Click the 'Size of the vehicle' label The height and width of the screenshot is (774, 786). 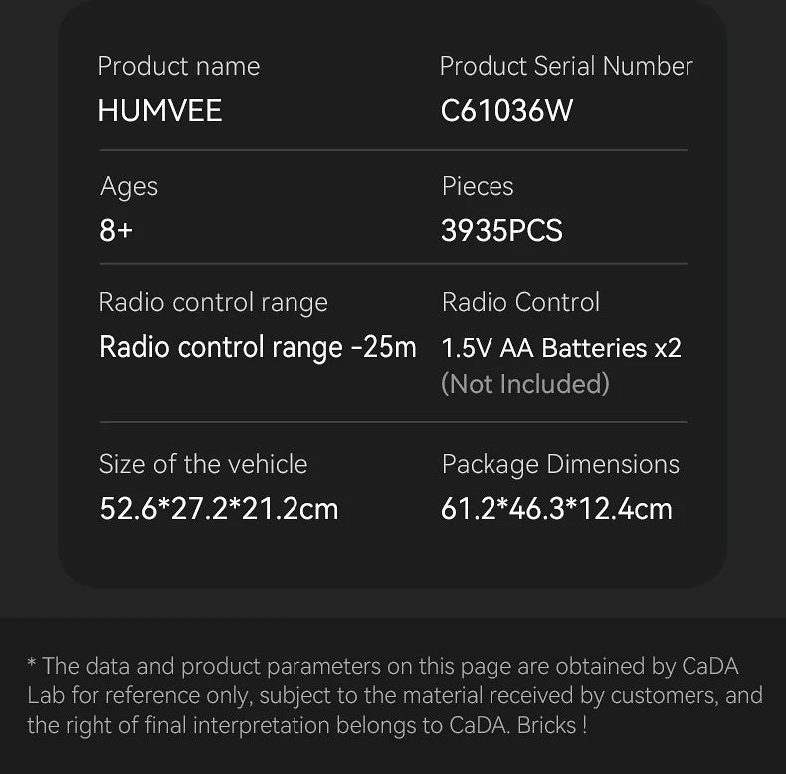(x=203, y=464)
